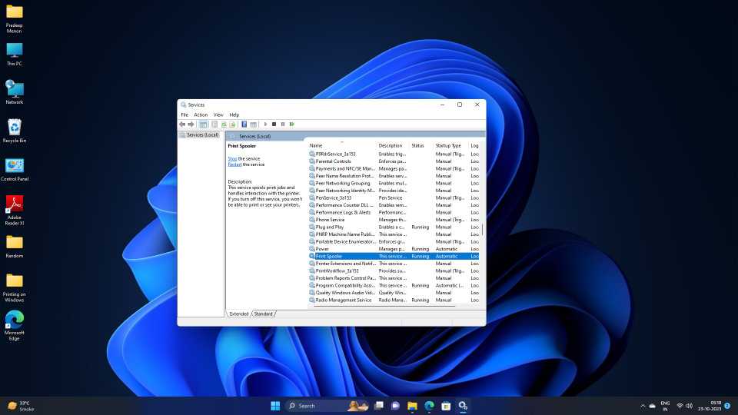Open File Explorer from the taskbar
Viewport: 738px width, 415px height.
[x=412, y=406]
